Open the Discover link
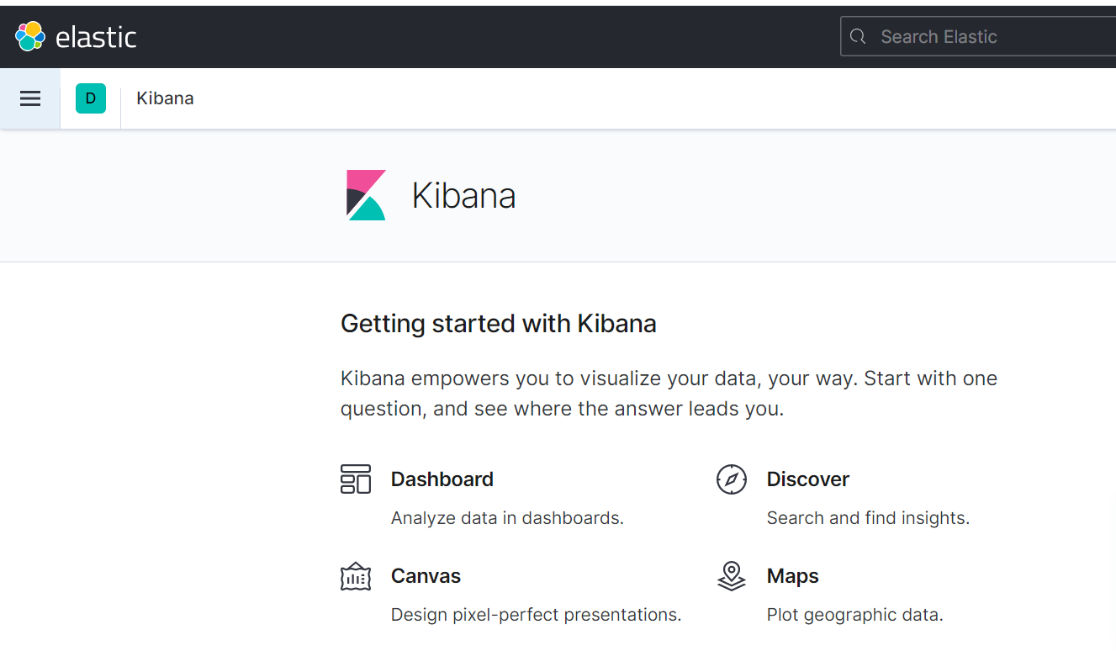Screen dimensions: 1116x651 (808, 479)
